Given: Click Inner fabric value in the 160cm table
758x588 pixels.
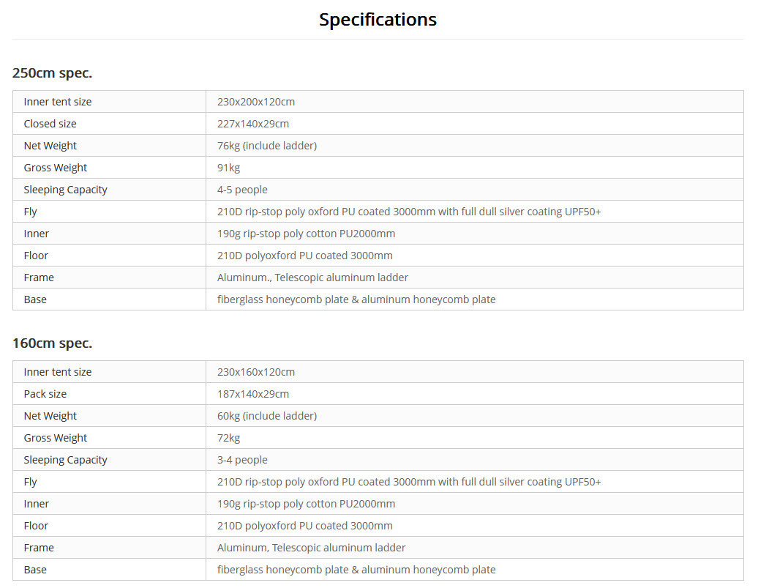Looking at the screenshot, I should pos(306,504).
